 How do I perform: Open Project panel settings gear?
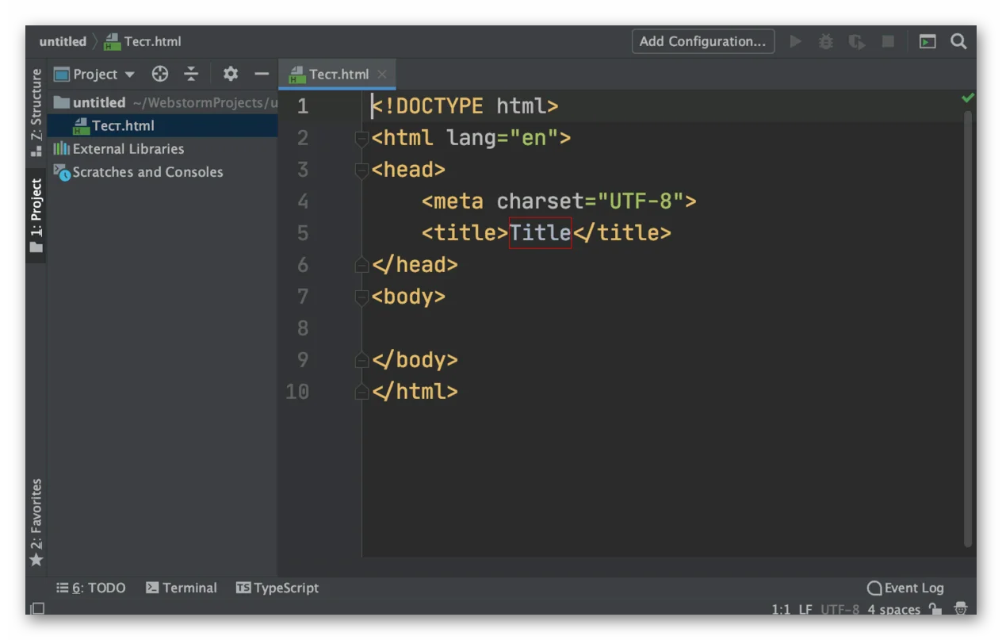click(x=231, y=74)
